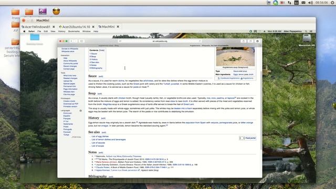
Task: Click the green circular status icon in Mac menu bar
Action: (250, 31)
